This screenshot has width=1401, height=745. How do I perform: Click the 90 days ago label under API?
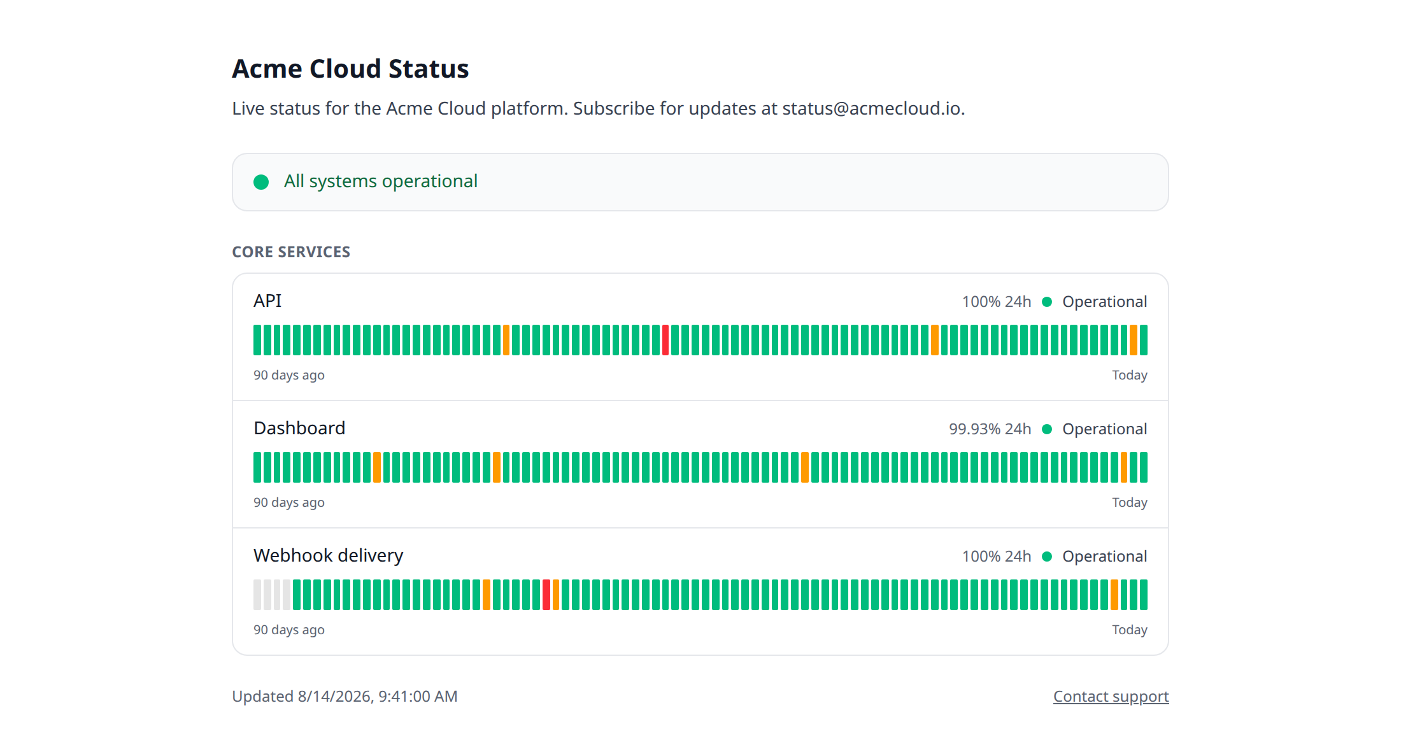coord(289,375)
